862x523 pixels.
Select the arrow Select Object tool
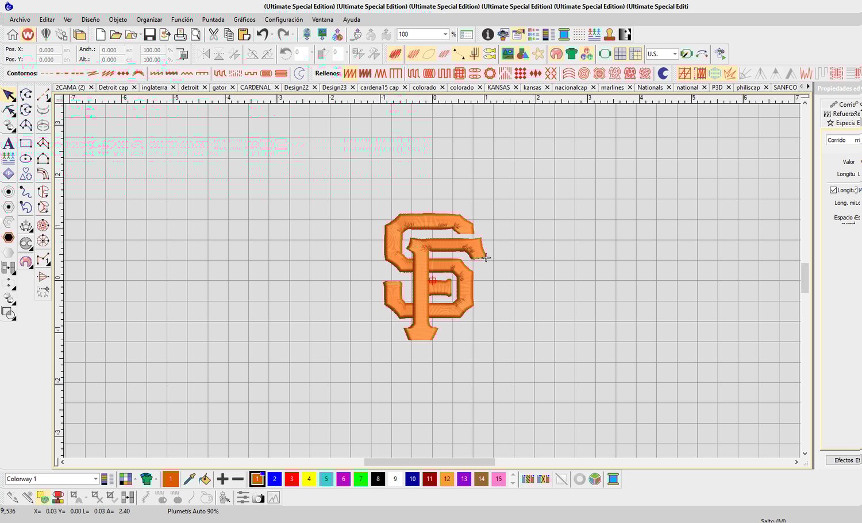[9, 95]
